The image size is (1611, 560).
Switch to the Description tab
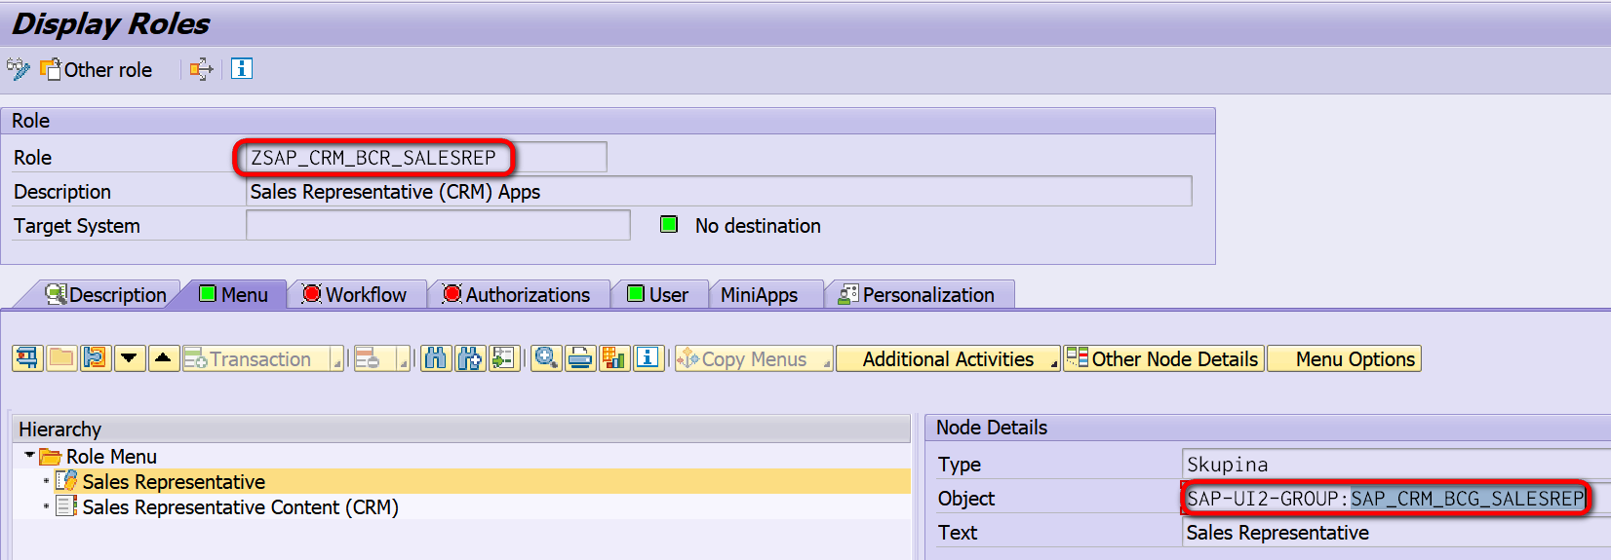[x=105, y=294]
